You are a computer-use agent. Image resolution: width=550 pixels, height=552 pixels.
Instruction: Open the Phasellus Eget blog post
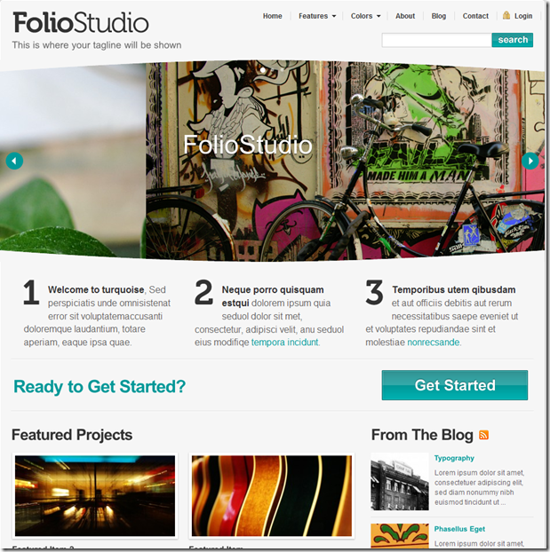[x=459, y=529]
